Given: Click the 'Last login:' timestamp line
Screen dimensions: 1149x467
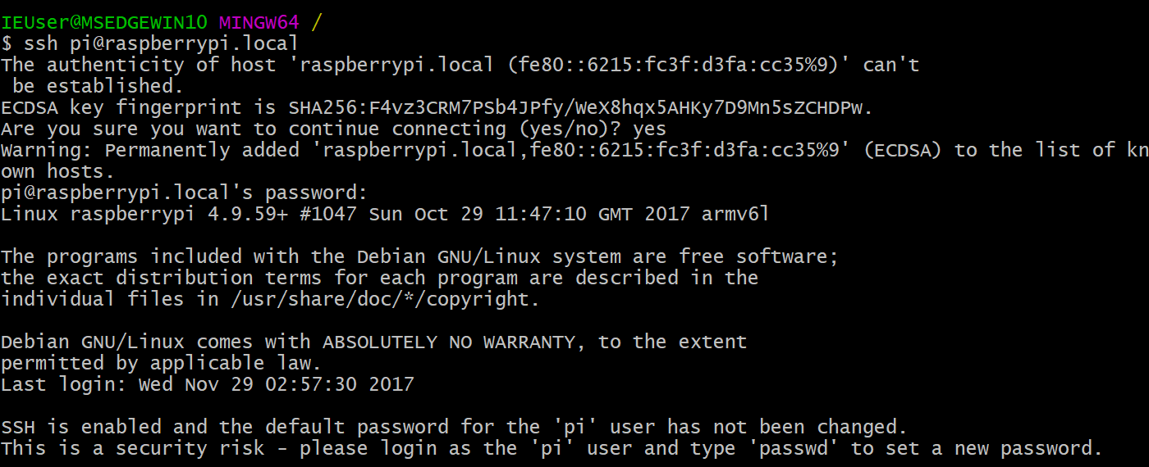Looking at the screenshot, I should pyautogui.click(x=208, y=384).
